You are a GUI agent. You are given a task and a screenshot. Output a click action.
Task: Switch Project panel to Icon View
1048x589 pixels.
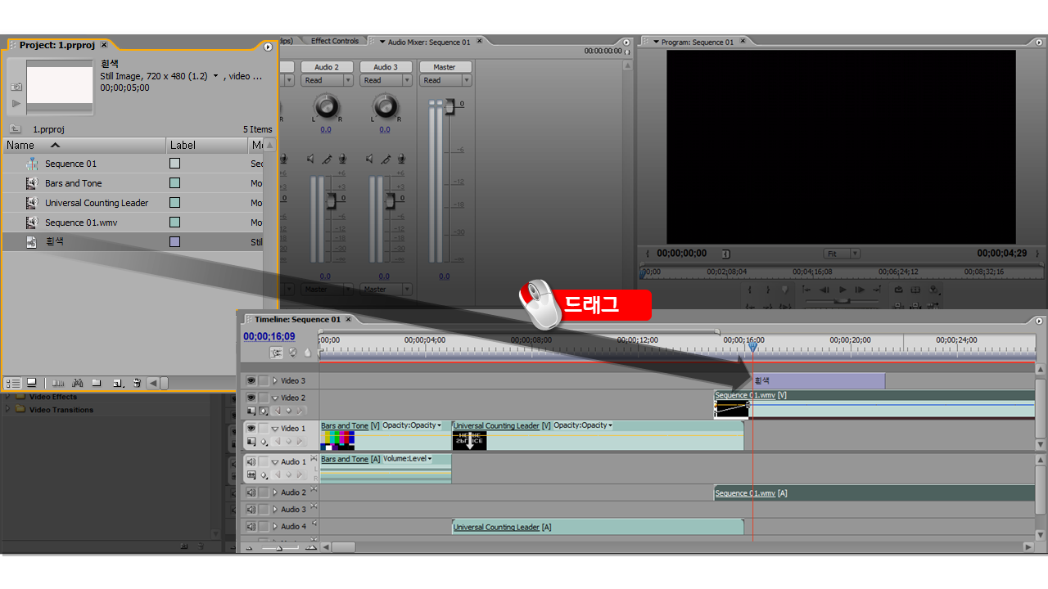pyautogui.click(x=32, y=383)
